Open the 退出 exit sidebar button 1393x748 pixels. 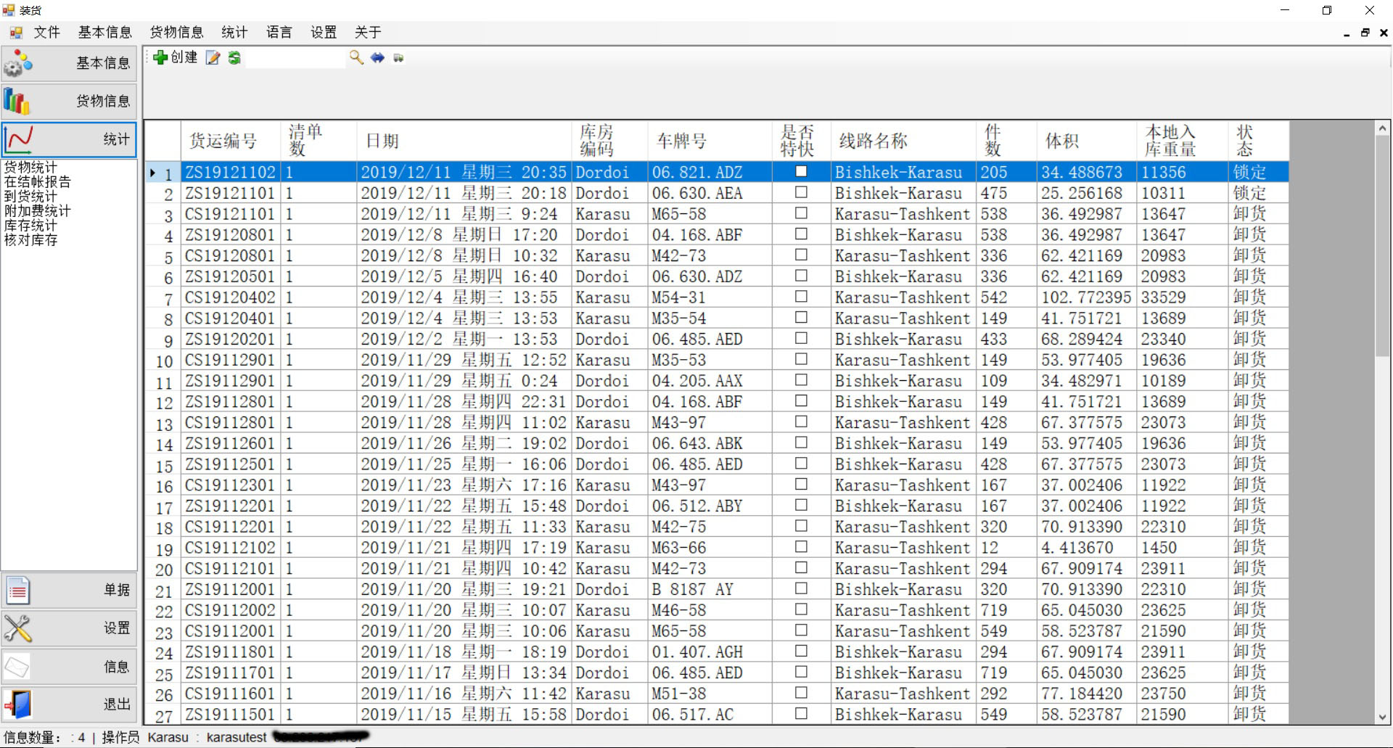tap(69, 704)
